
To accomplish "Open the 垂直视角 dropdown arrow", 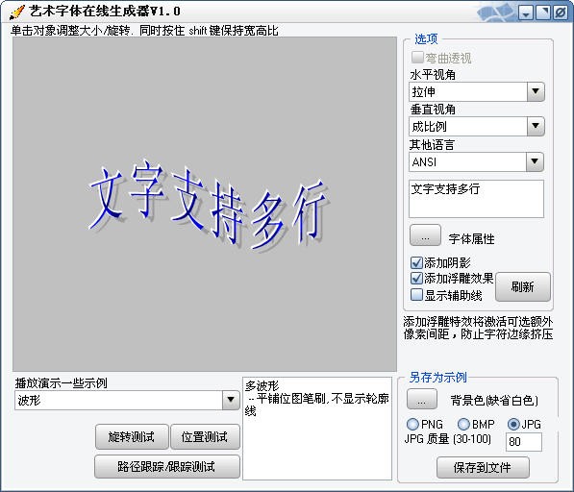I will click(x=536, y=126).
